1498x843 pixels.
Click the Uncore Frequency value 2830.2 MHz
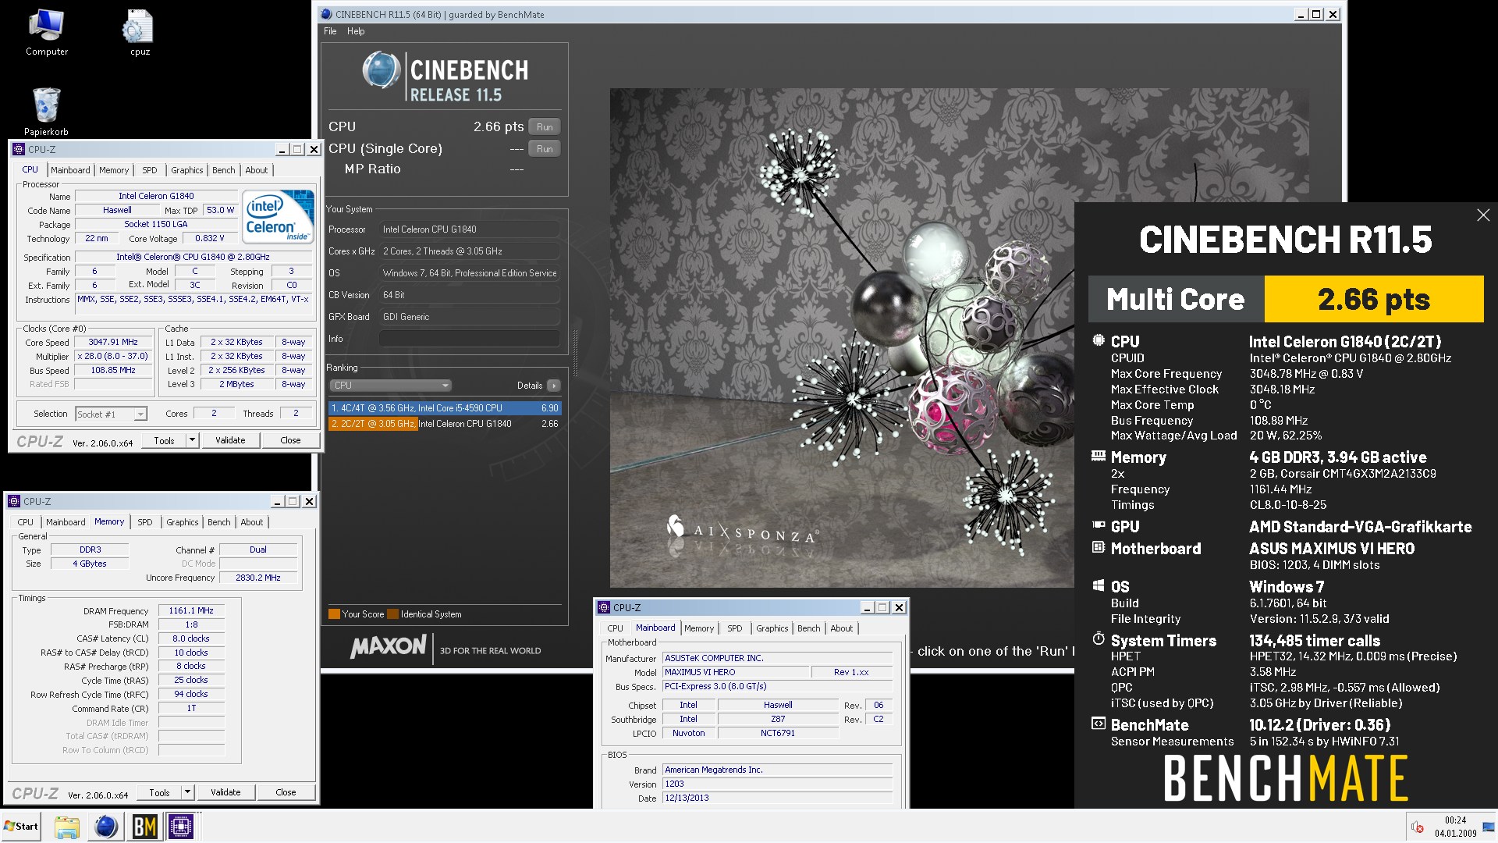tap(257, 578)
